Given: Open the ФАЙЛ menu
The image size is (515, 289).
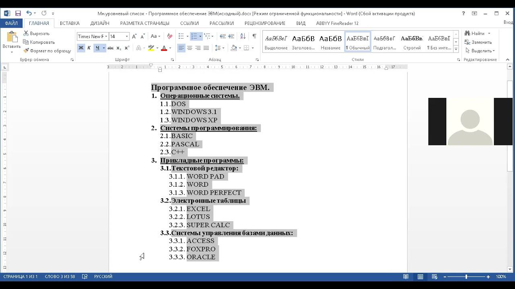Looking at the screenshot, I should click(x=11, y=23).
